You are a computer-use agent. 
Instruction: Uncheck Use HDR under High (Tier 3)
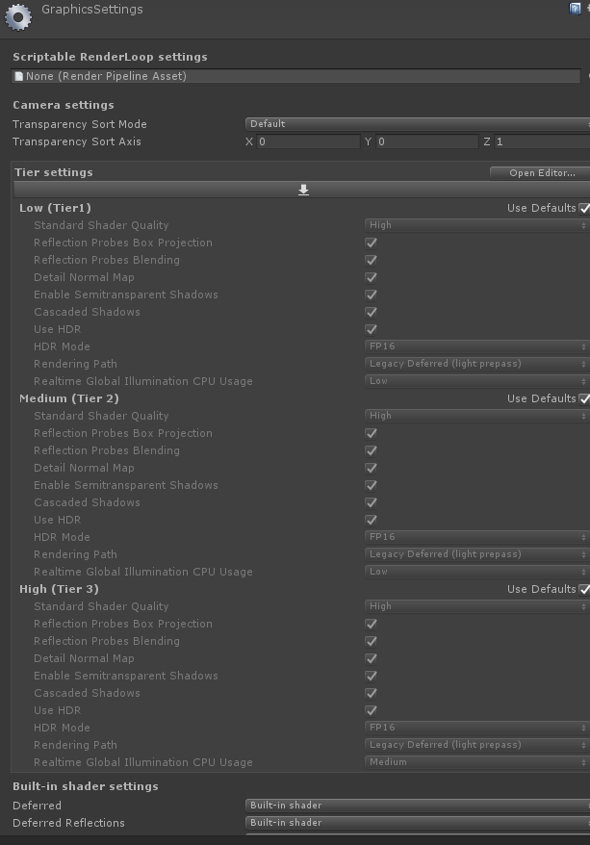[x=370, y=710]
